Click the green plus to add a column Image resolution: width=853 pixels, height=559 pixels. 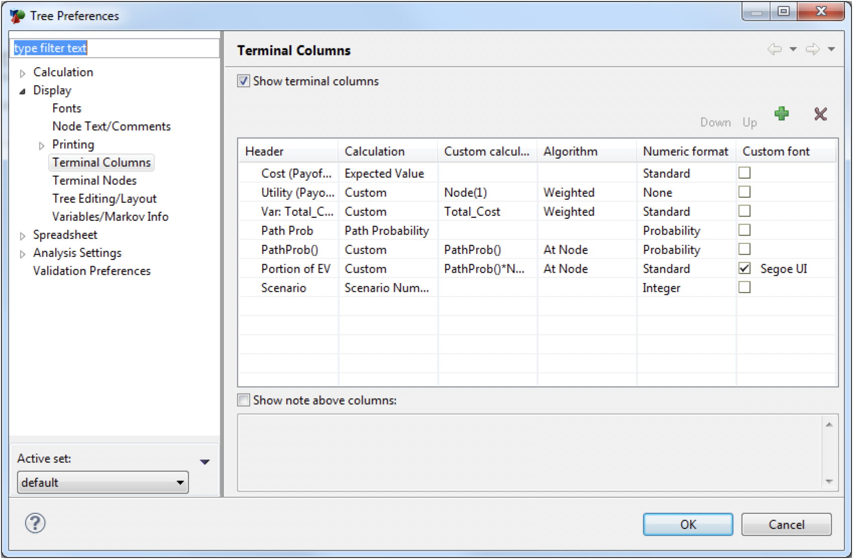coord(782,114)
